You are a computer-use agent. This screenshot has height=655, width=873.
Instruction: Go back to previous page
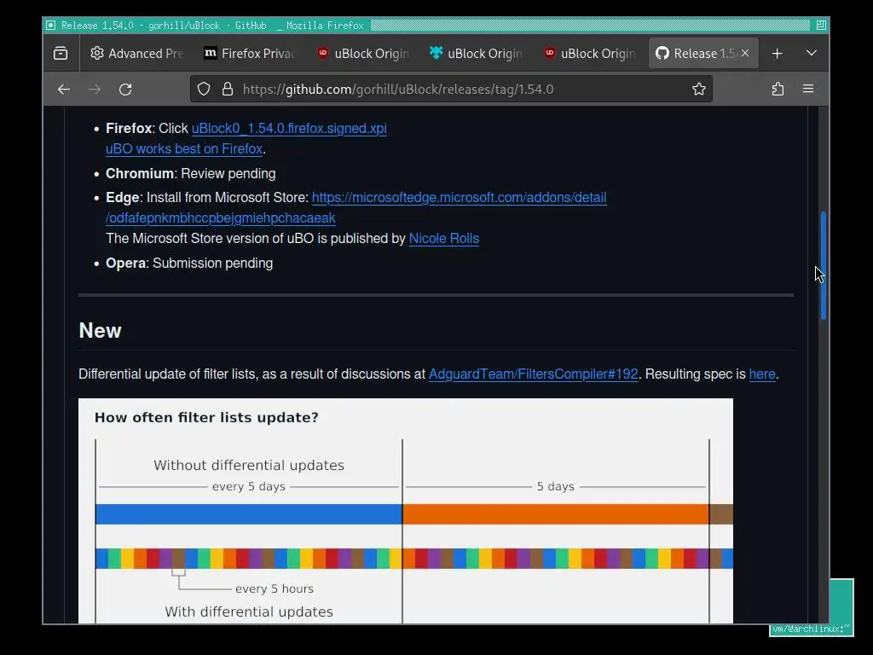64,89
